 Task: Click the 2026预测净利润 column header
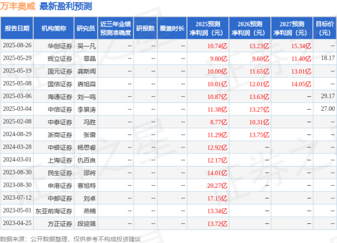(250, 28)
